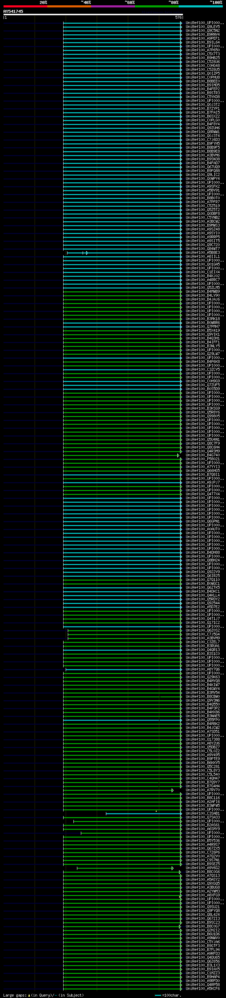Click the orange ~40% identity legend bar
Image resolution: width=226 pixels, height=998 pixels.
tap(69, 6)
